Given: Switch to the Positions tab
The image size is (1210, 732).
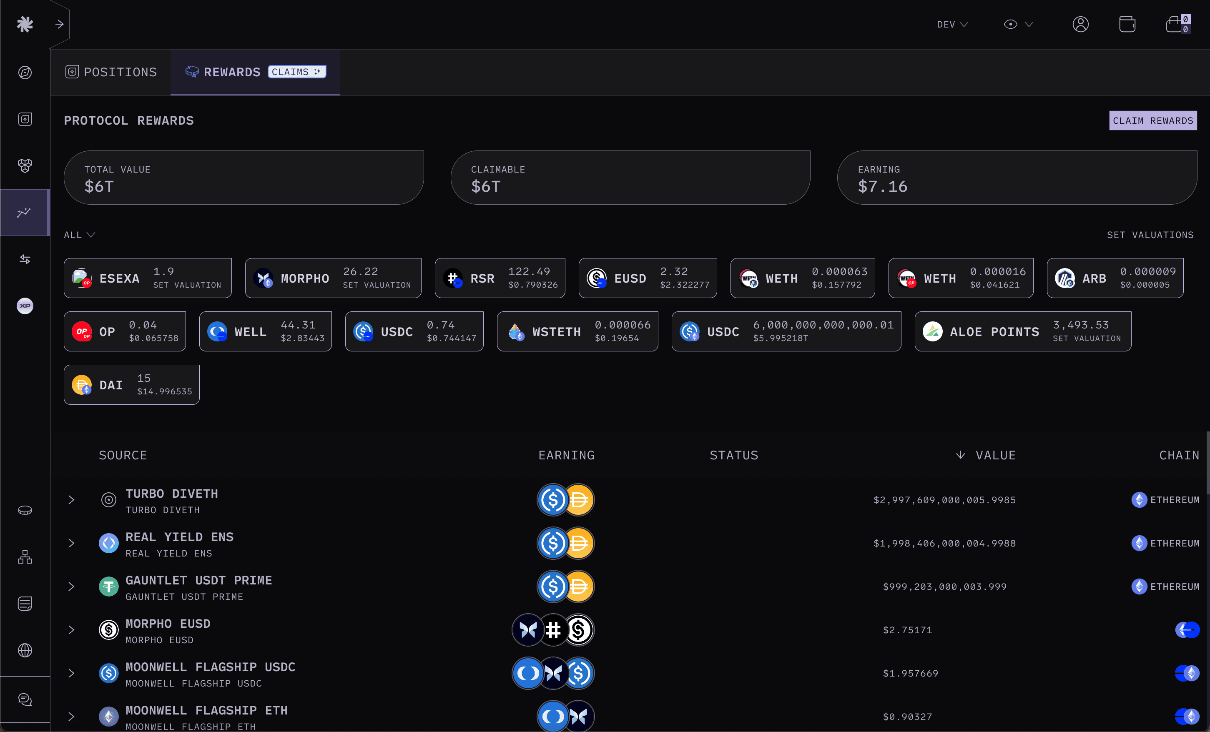Looking at the screenshot, I should [111, 72].
